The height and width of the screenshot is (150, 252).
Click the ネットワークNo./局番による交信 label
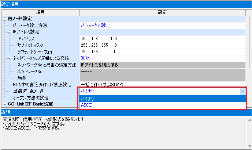tap(41, 58)
